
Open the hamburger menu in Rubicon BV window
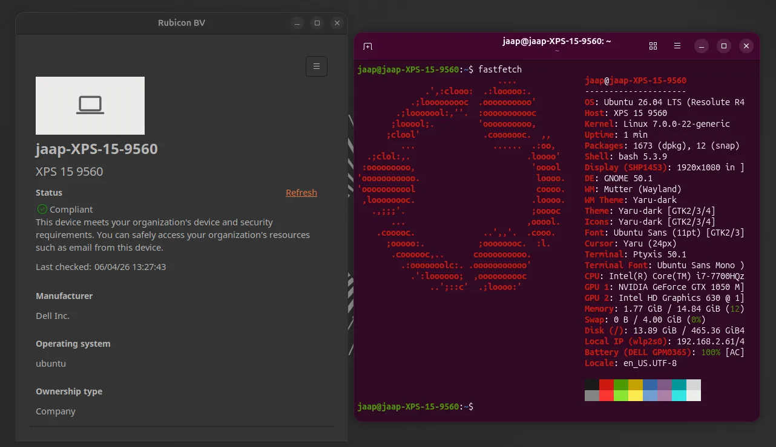pyautogui.click(x=317, y=66)
